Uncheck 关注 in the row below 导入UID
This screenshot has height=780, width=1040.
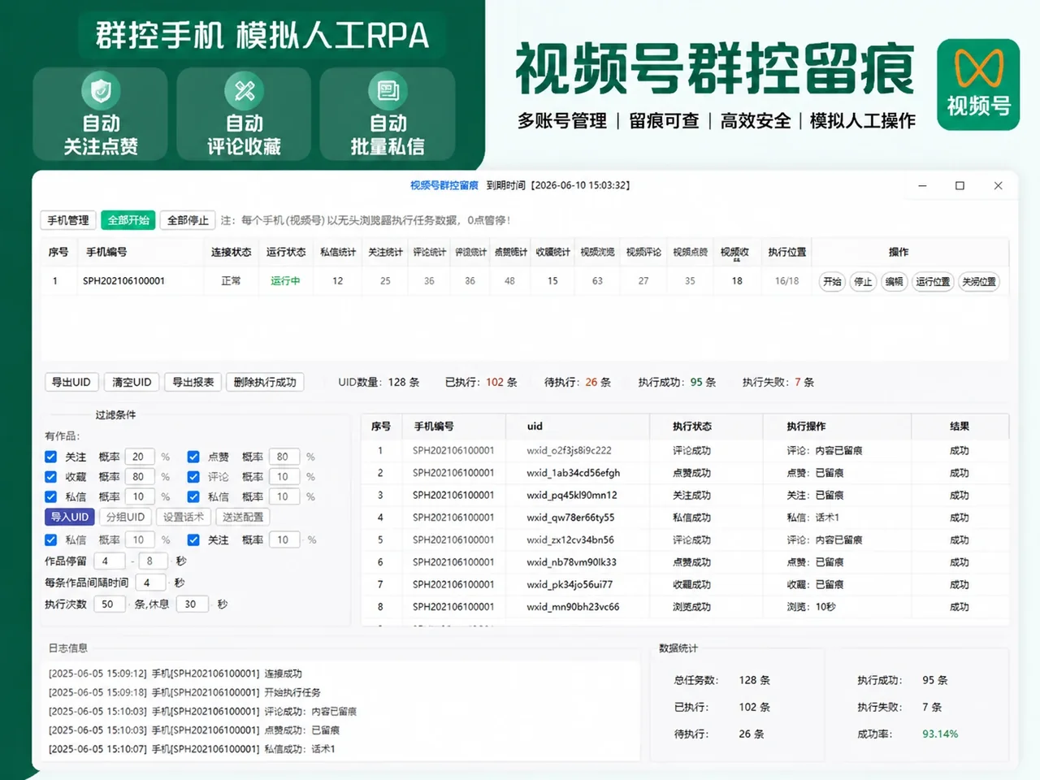pos(193,539)
